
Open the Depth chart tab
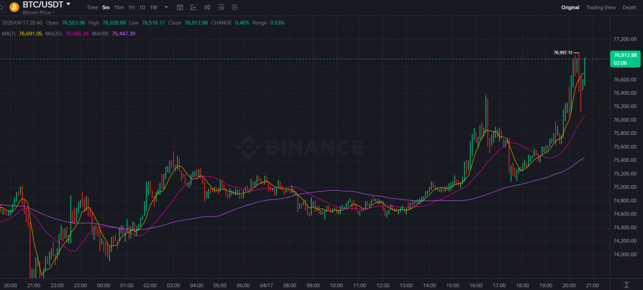coord(629,7)
